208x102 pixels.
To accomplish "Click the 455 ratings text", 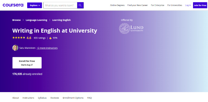I will (40, 38).
